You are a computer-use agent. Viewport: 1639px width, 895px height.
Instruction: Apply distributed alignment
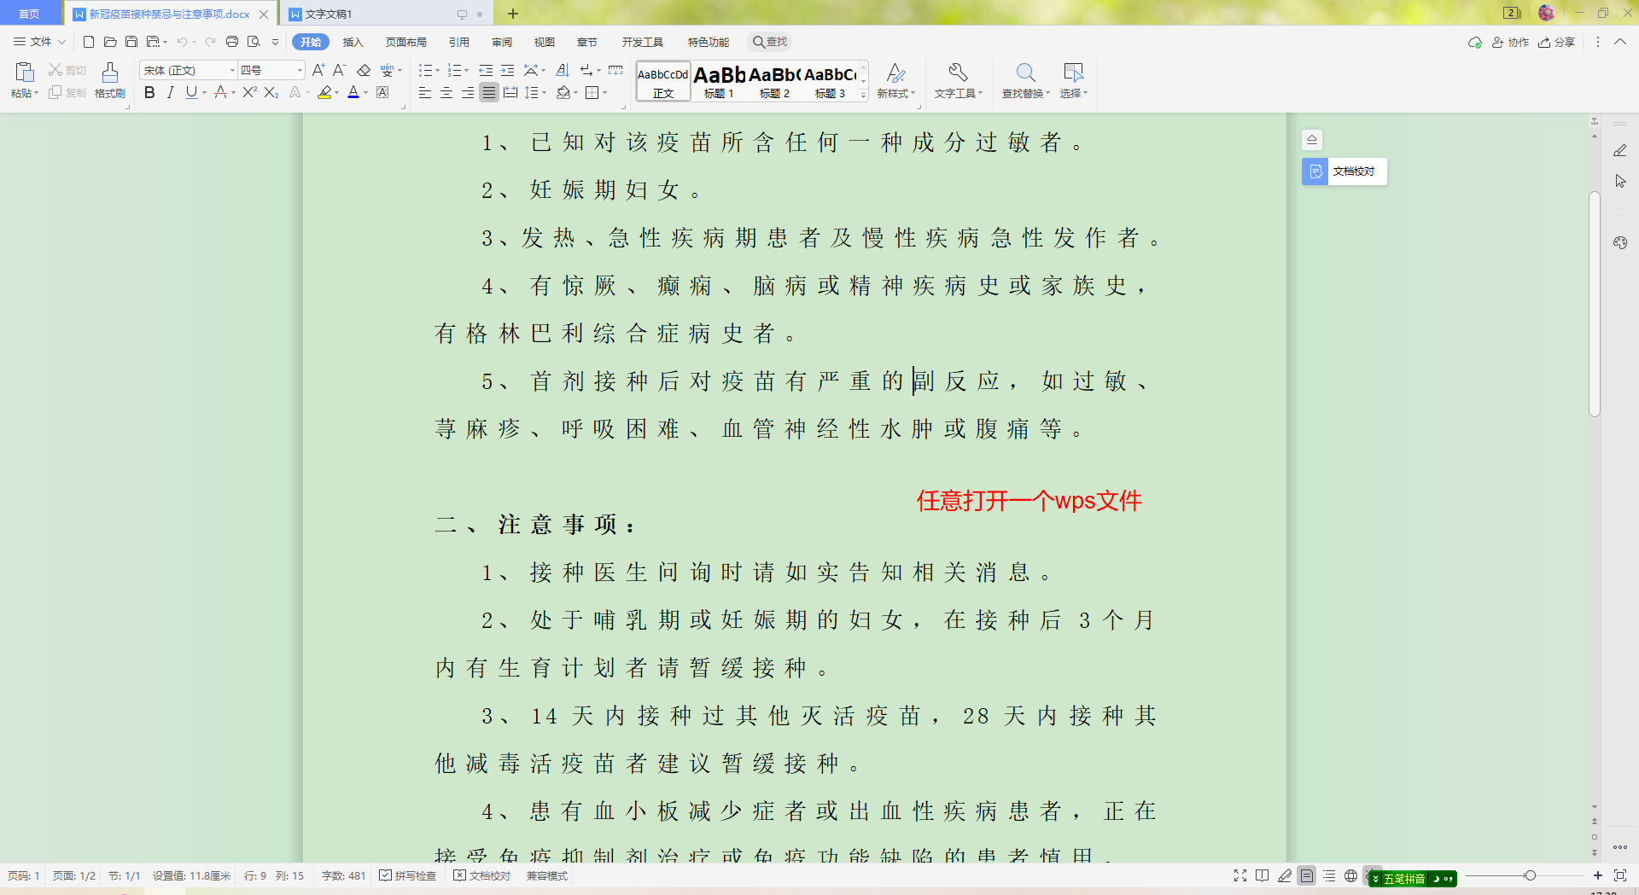point(510,92)
